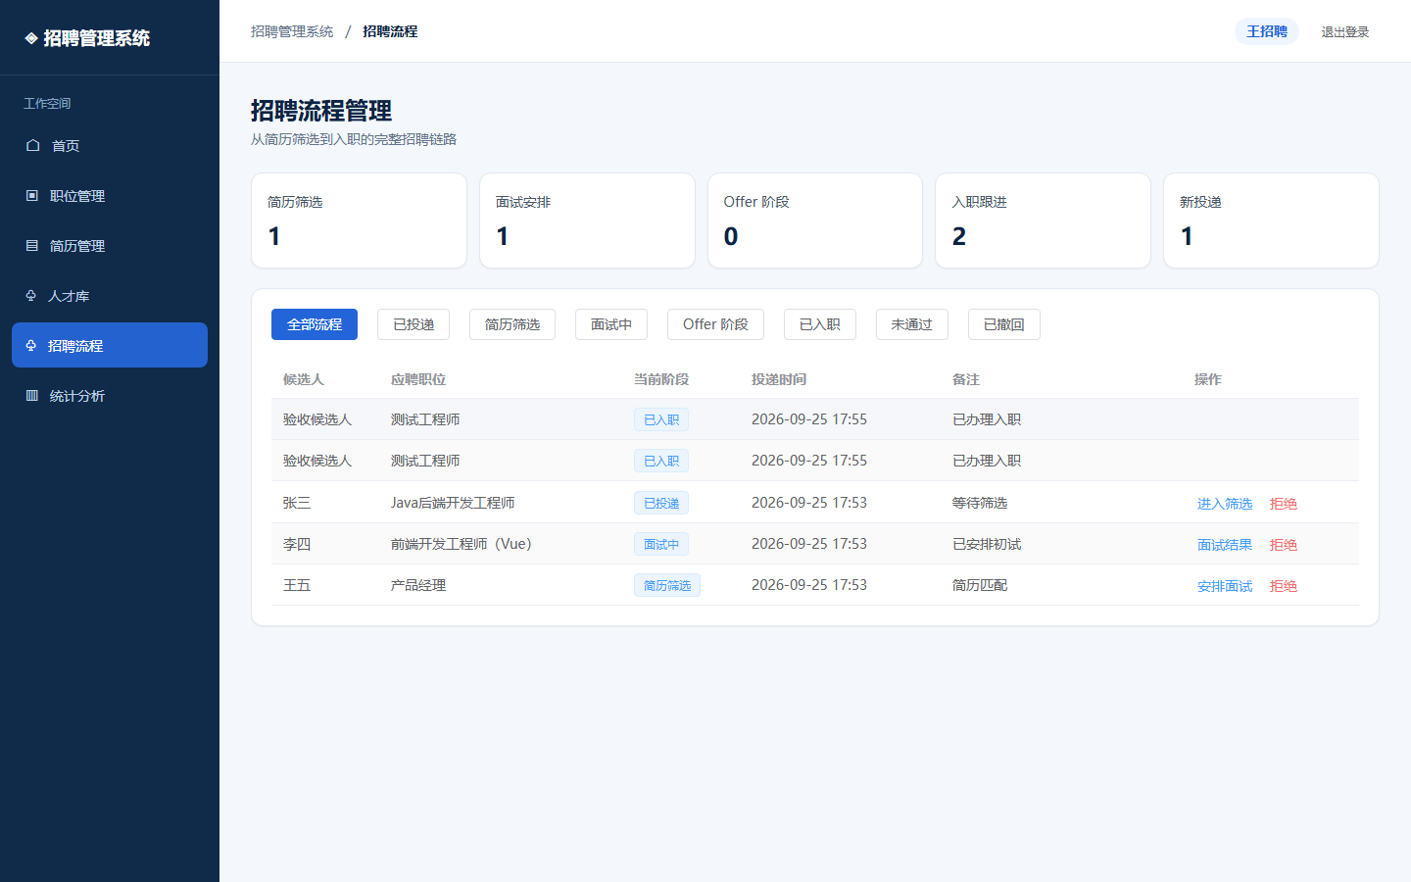The image size is (1411, 882).
Task: Click 进入筛选 for 张三
Action: click(1225, 504)
